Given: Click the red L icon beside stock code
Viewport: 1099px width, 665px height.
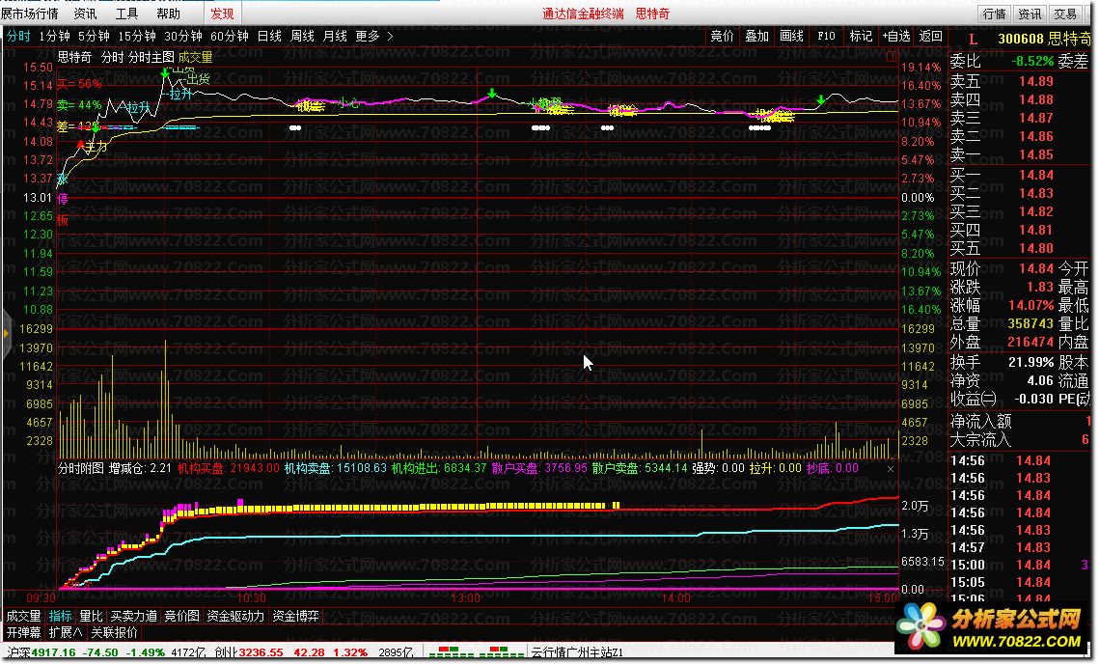Looking at the screenshot, I should pos(973,40).
